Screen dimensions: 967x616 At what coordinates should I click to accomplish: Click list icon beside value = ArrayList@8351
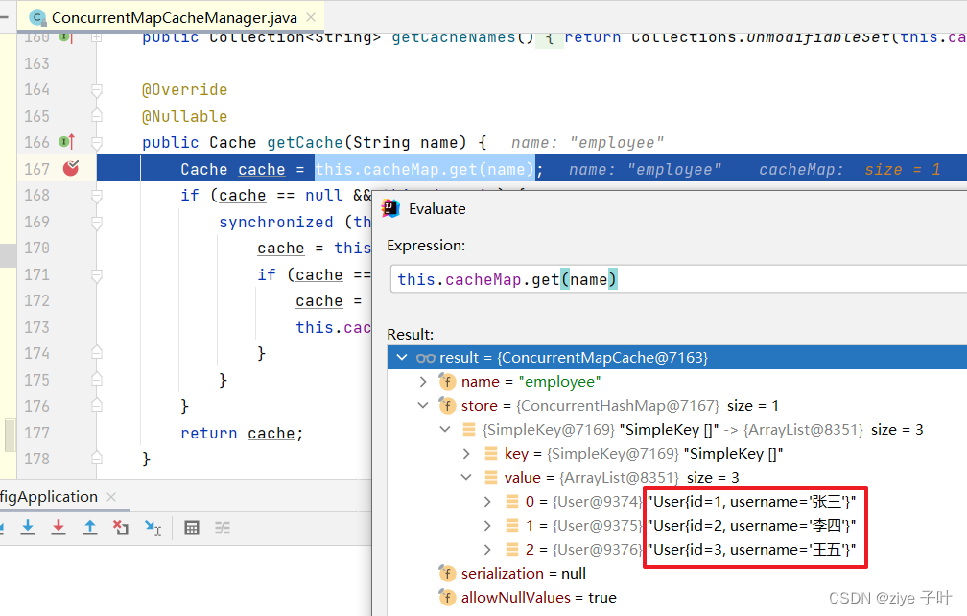[x=491, y=477]
